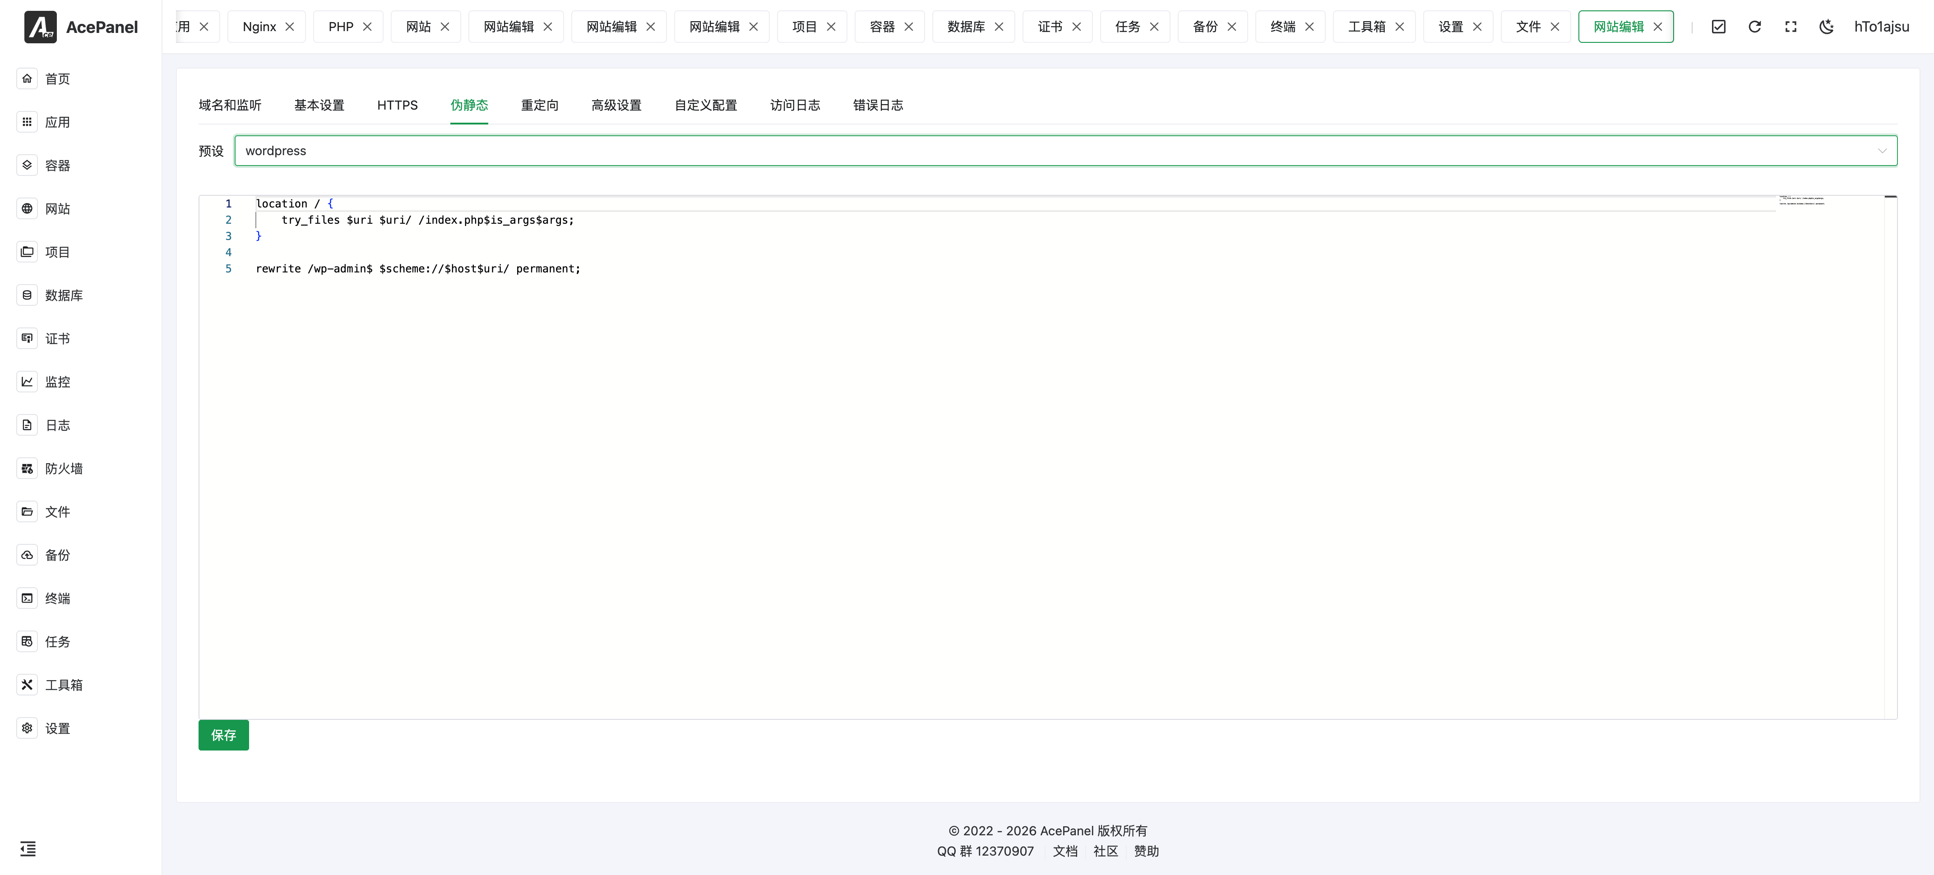Open the 备份 section in the sidebar

(27, 555)
